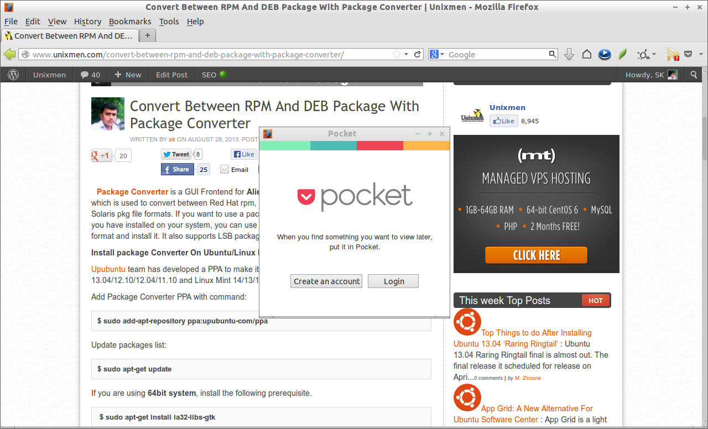
Task: Open the Downloads arrow icon
Action: tap(569, 54)
